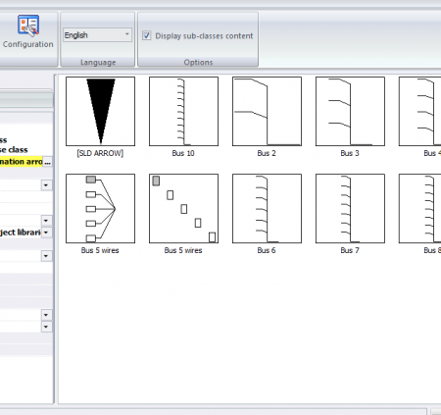
Task: Select the partially visible Bus 4 thumbnail
Action: click(x=420, y=111)
